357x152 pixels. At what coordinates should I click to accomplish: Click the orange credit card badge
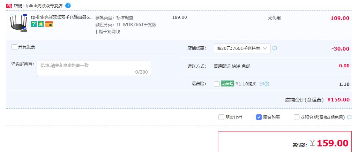click(49, 24)
